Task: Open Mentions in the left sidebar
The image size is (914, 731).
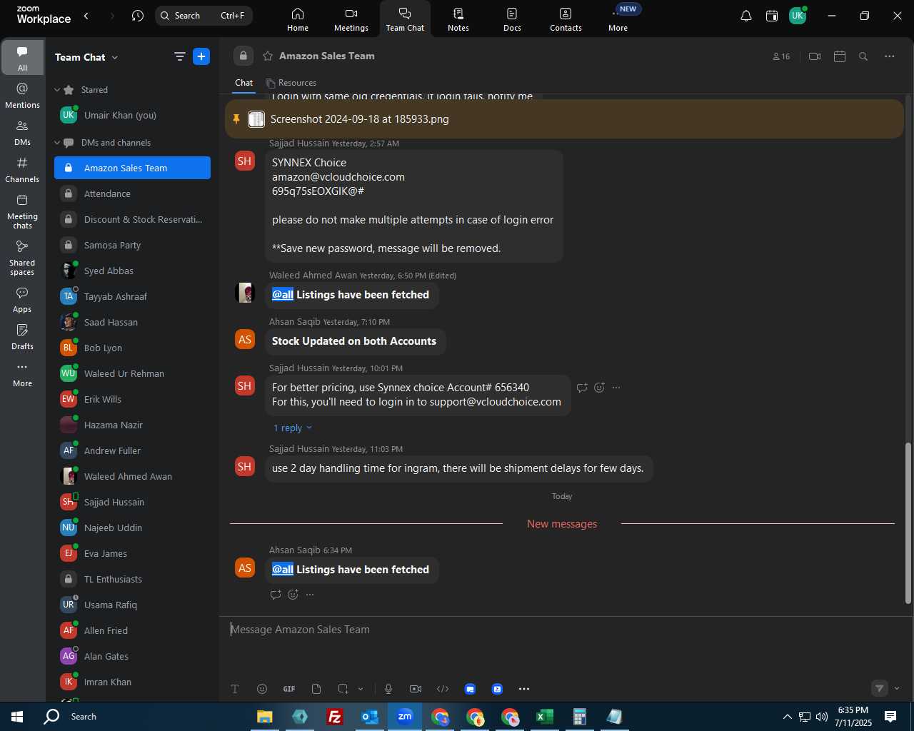Action: click(x=22, y=96)
